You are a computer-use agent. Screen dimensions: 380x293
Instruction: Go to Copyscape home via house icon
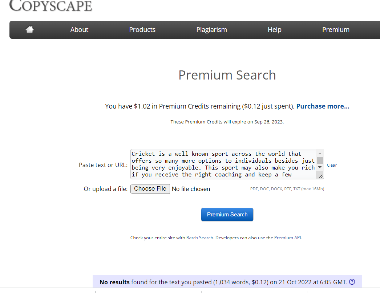29,29
